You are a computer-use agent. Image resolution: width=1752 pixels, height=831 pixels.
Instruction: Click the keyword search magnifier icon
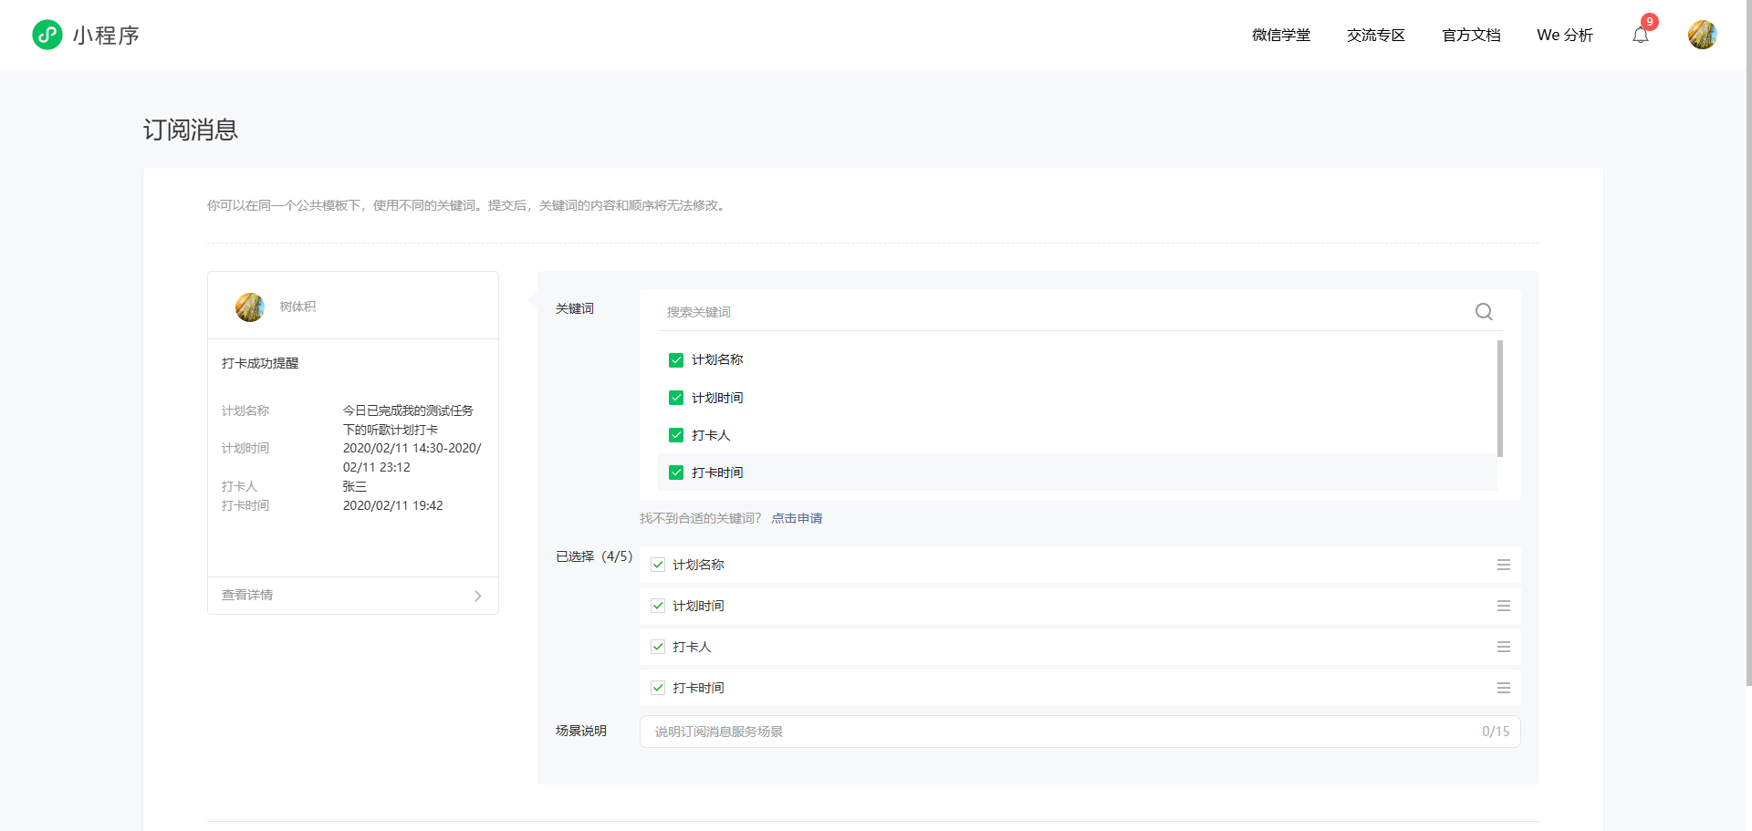click(x=1484, y=312)
